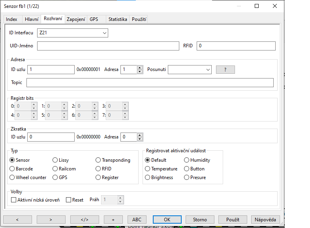
Task: Select the Sensor type radio button
Action: [12, 160]
